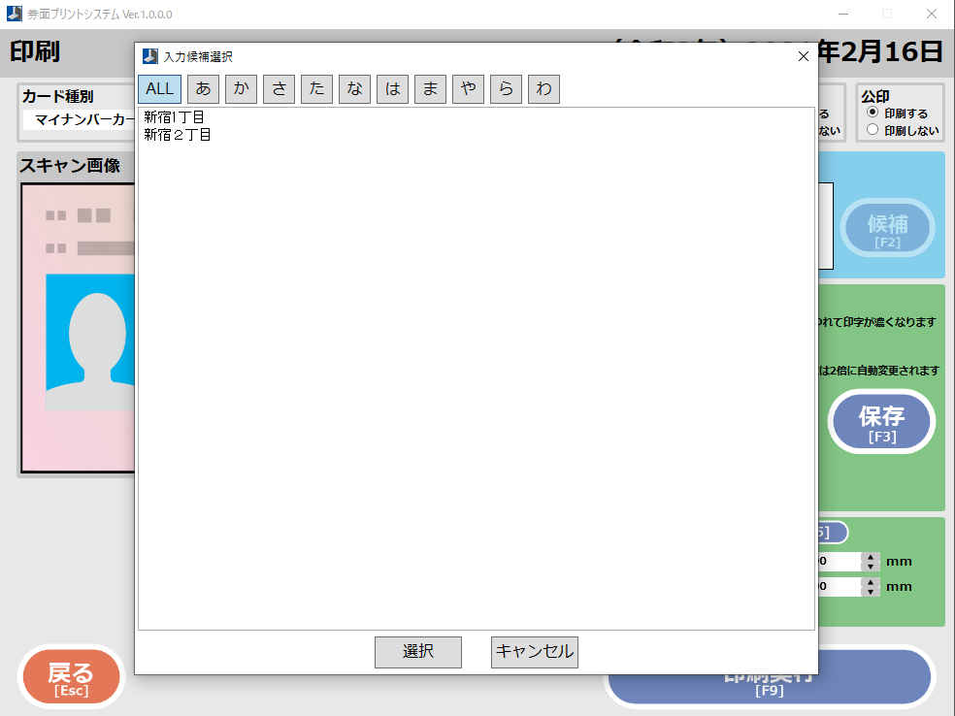Show candidates starting with さ
This screenshot has height=716, width=955.
pos(279,89)
